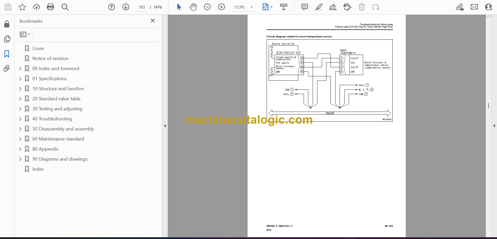497x239 pixels.
Task: Click the lock security panel icon
Action: pos(7,24)
